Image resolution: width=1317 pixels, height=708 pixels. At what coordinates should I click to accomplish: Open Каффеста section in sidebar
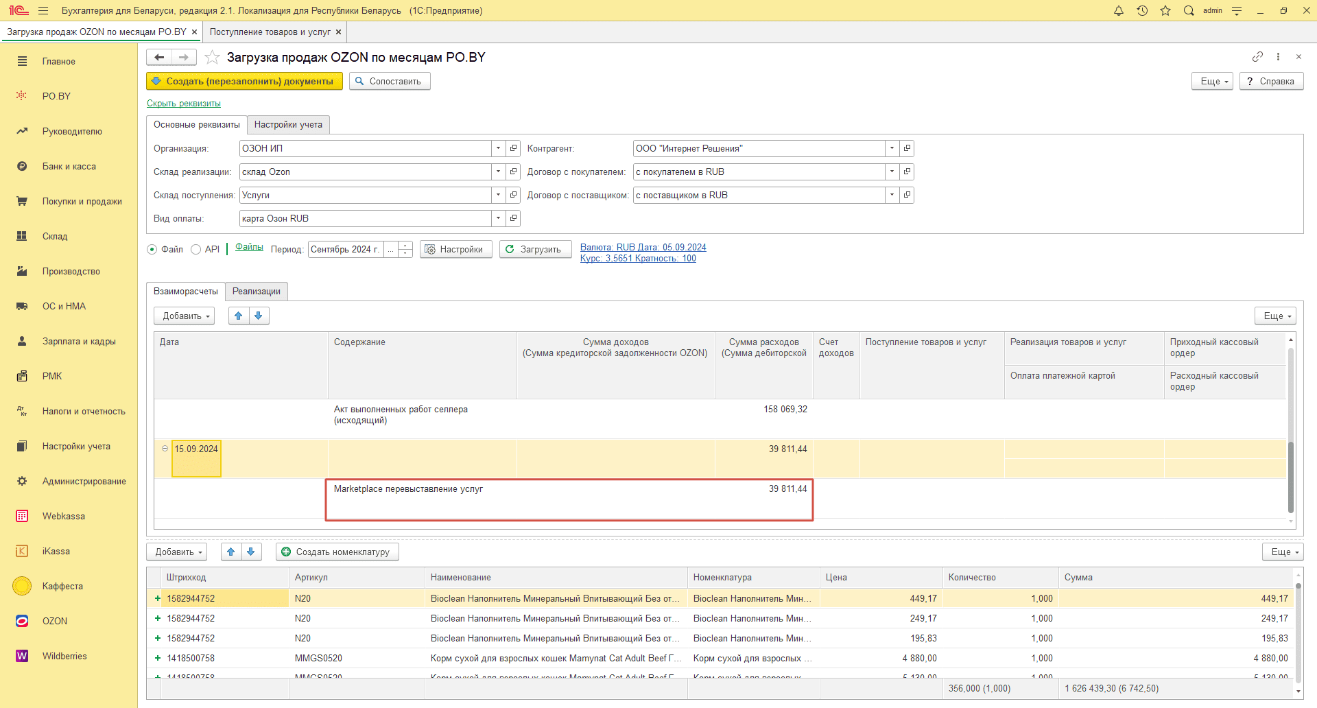62,586
